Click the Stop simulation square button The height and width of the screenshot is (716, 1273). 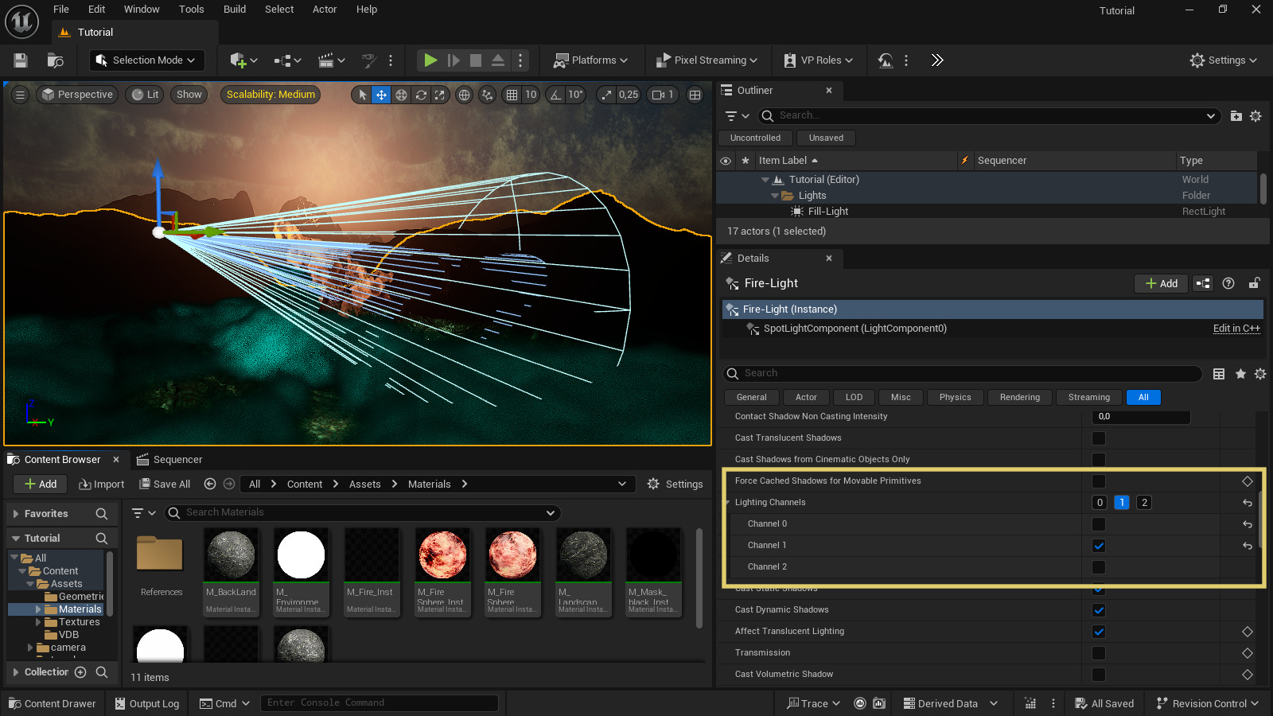click(x=476, y=60)
